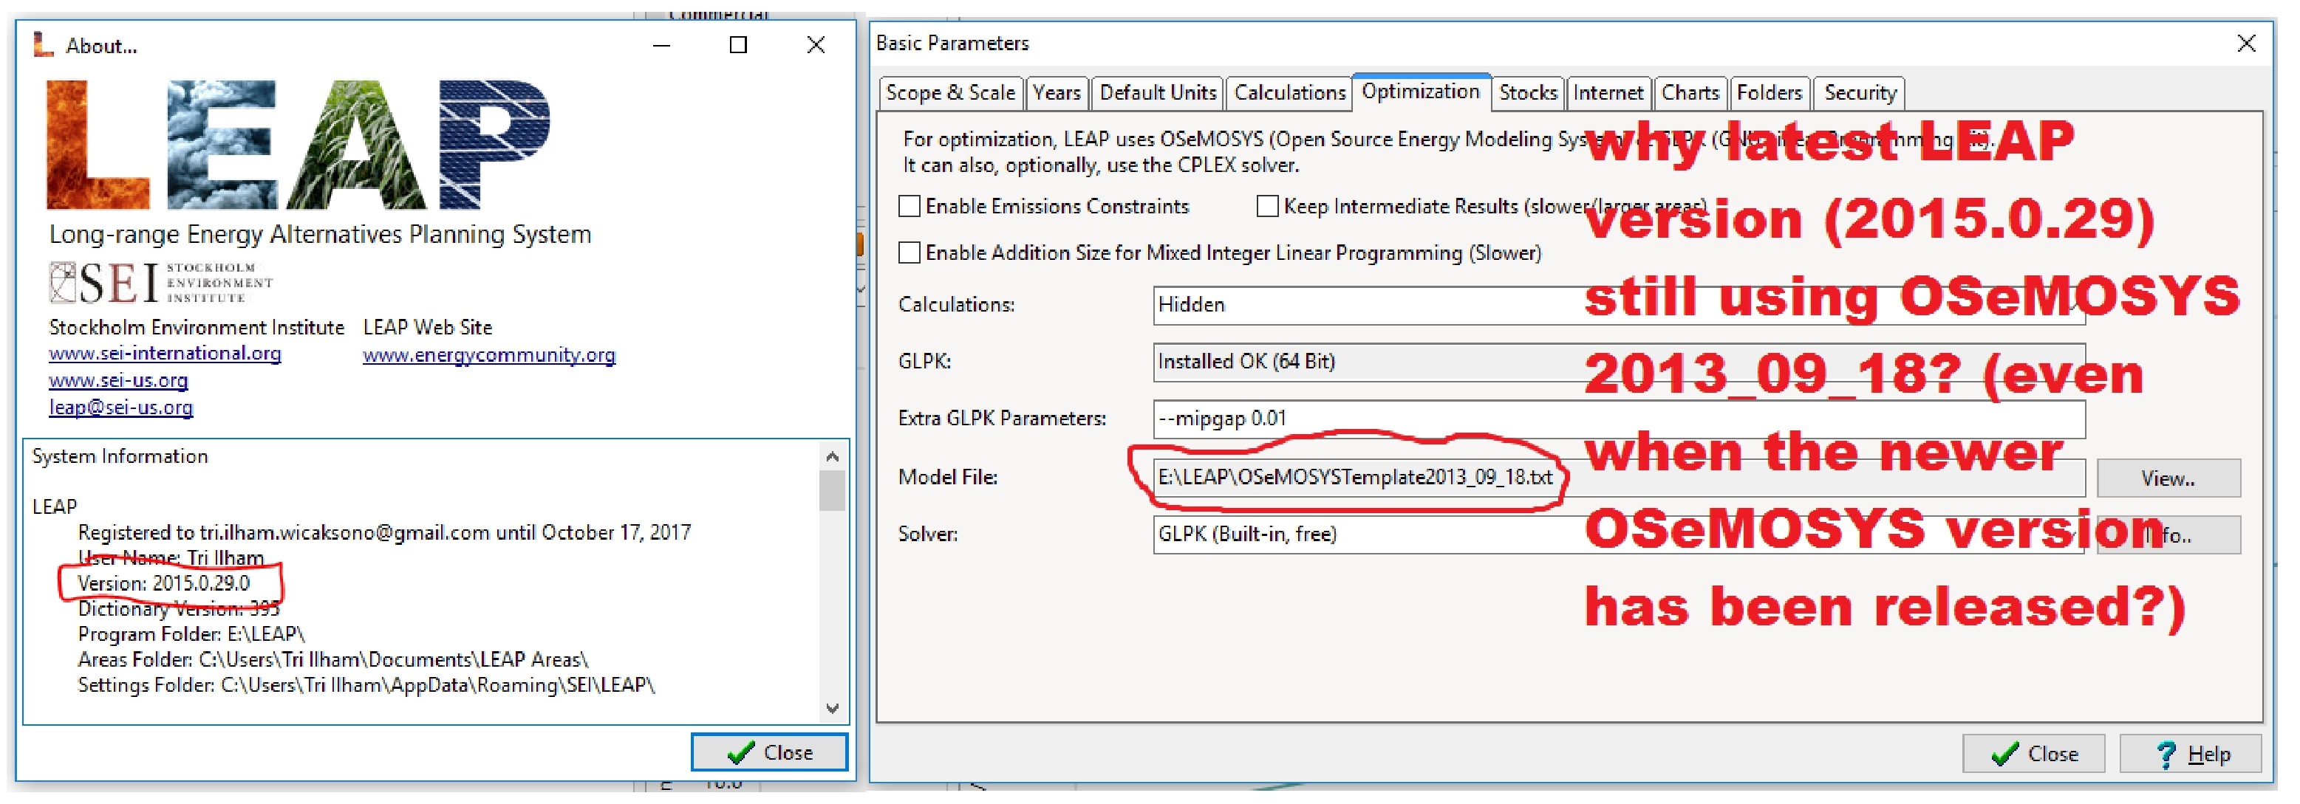Select the Calculations tab
This screenshot has height=804, width=2300.
(1289, 93)
